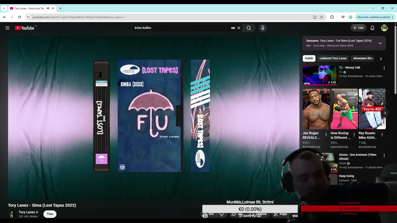The width and height of the screenshot is (397, 223).
Task: Open options for How Boxing Is Different short
Action: [x=354, y=135]
